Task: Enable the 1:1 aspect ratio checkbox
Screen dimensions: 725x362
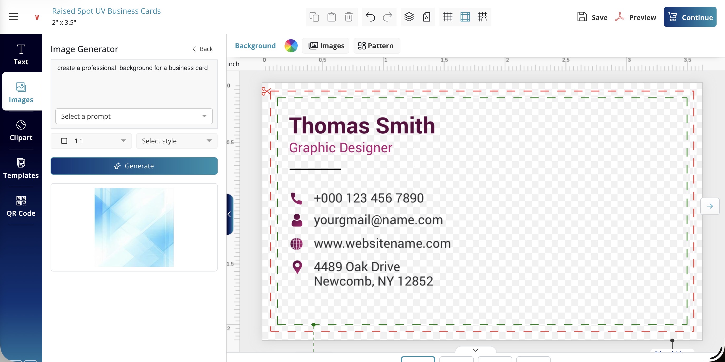Action: pos(64,141)
